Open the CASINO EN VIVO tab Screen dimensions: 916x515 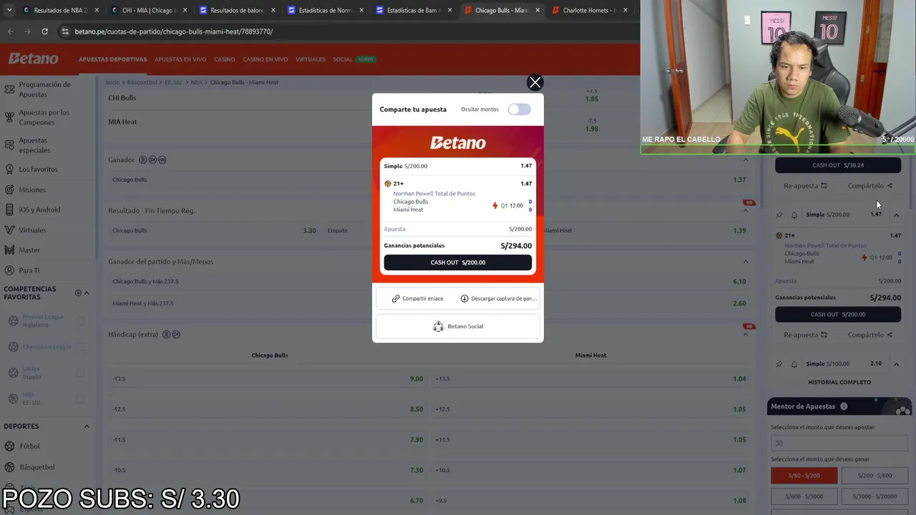point(265,59)
